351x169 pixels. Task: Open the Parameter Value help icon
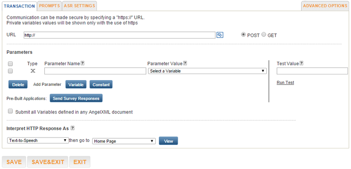185,63
